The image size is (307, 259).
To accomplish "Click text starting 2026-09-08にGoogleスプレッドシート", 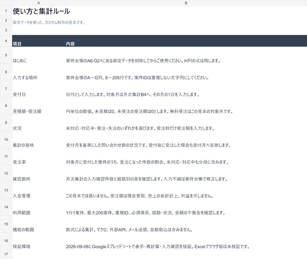I will 158,246.
